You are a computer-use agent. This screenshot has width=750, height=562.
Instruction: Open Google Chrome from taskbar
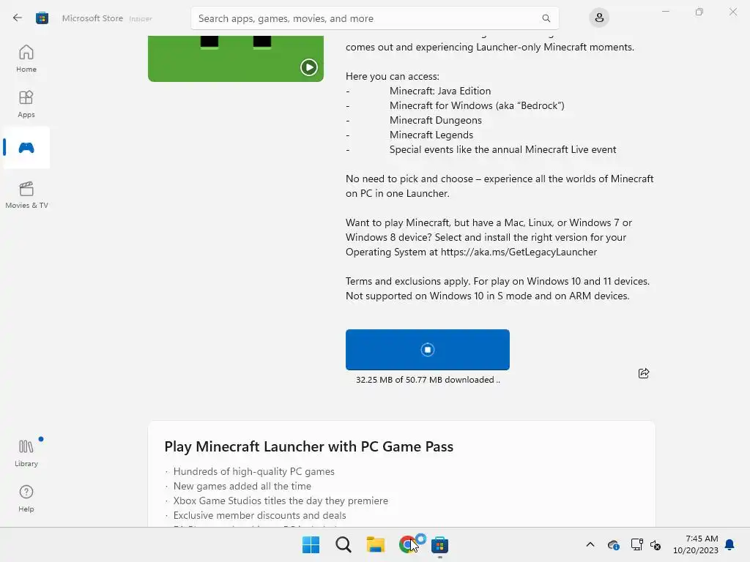click(407, 544)
